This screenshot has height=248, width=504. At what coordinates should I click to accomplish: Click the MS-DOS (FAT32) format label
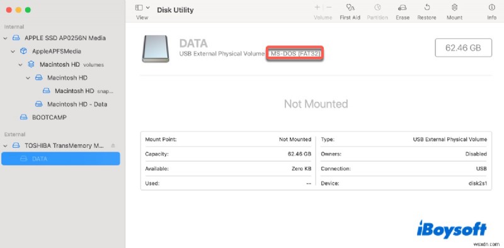tap(295, 54)
